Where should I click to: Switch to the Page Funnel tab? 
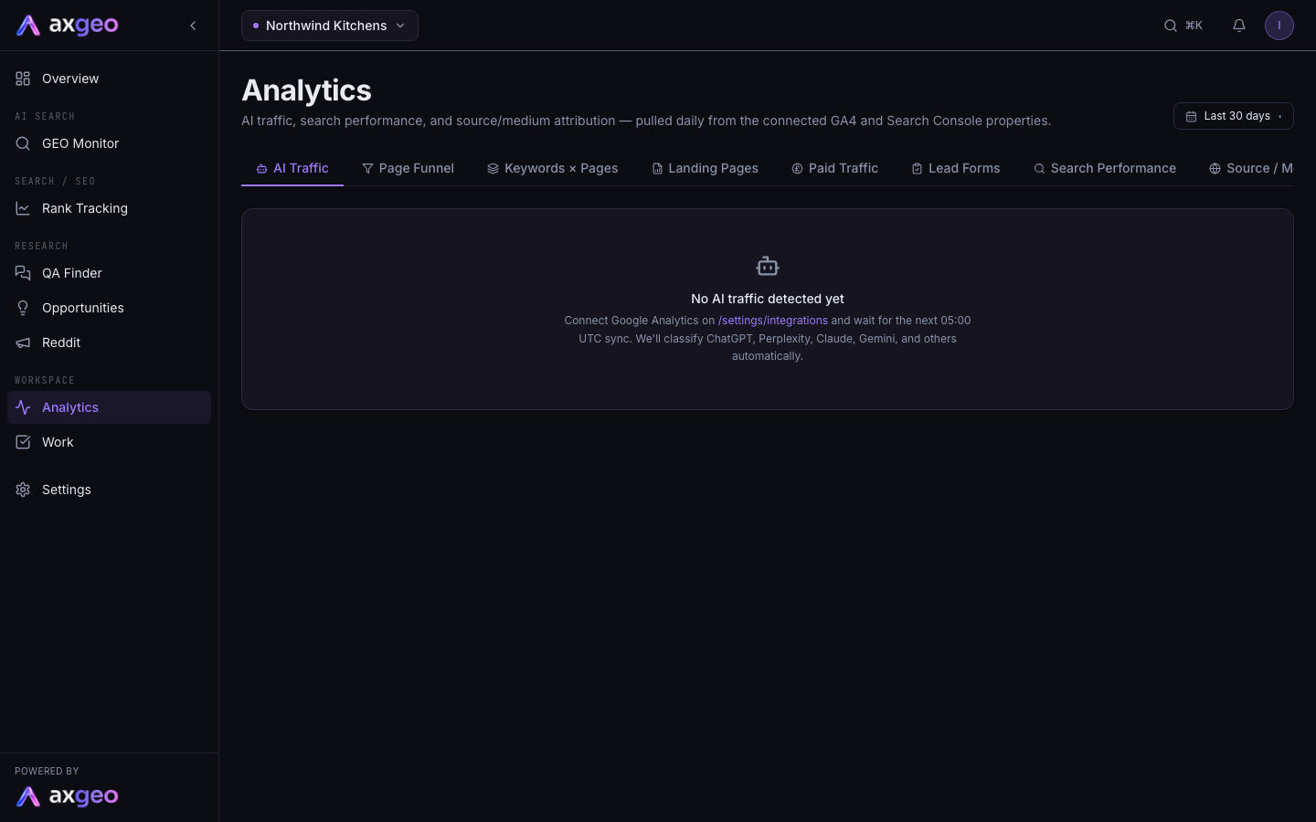pyautogui.click(x=408, y=168)
